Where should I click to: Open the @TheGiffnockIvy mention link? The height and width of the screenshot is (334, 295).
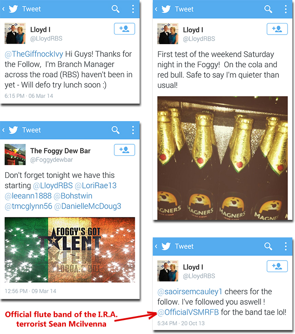point(34,54)
